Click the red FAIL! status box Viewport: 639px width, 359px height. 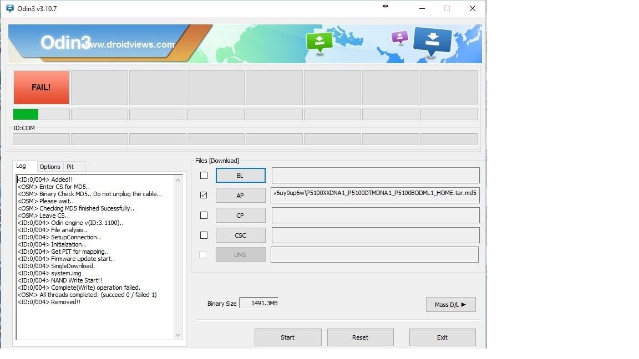pyautogui.click(x=41, y=88)
